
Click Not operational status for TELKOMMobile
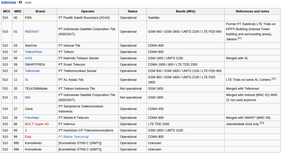132,89
